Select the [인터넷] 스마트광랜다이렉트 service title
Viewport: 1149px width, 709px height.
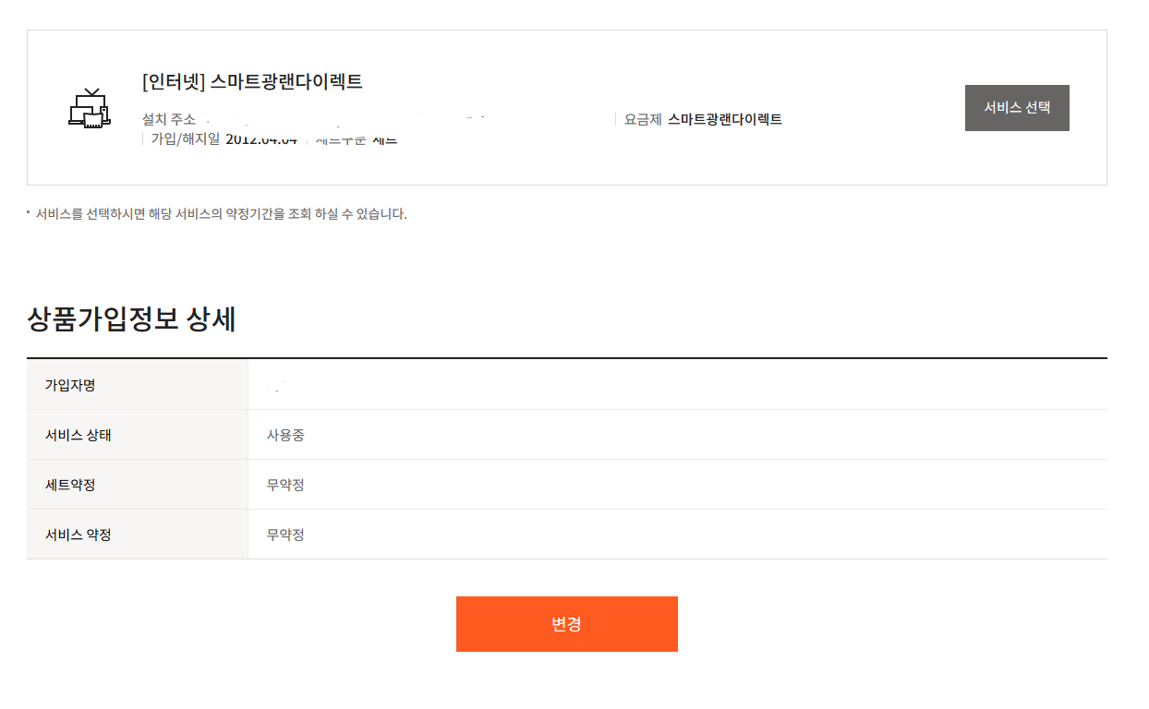coord(252,81)
